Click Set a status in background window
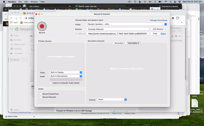 [34, 6]
